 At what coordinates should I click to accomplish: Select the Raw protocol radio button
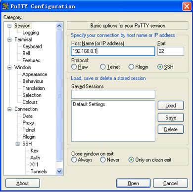(x=74, y=67)
